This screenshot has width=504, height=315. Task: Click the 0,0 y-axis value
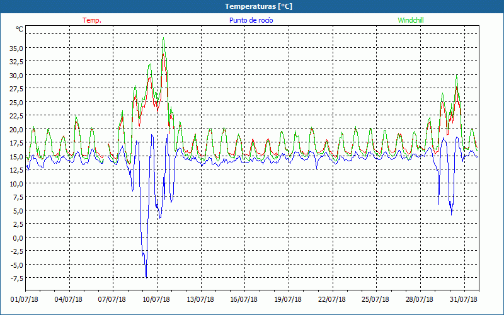tap(18, 238)
